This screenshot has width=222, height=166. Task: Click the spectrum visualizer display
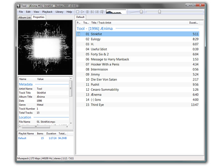click(116, 12)
